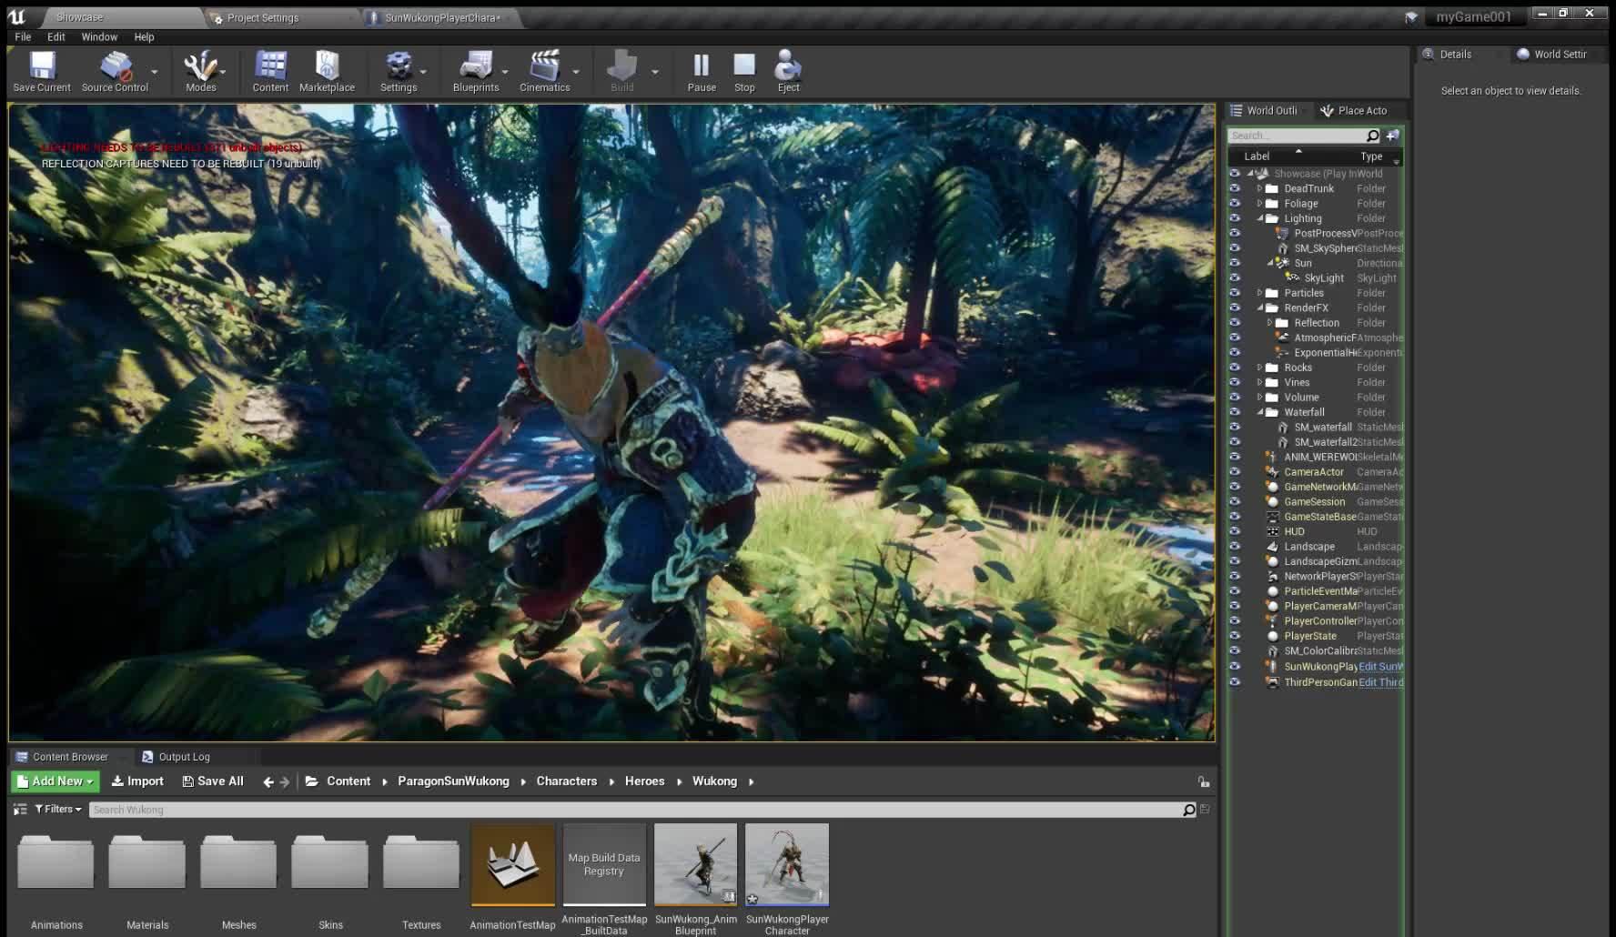The width and height of the screenshot is (1616, 937).
Task: Pause the play session
Action: [701, 71]
